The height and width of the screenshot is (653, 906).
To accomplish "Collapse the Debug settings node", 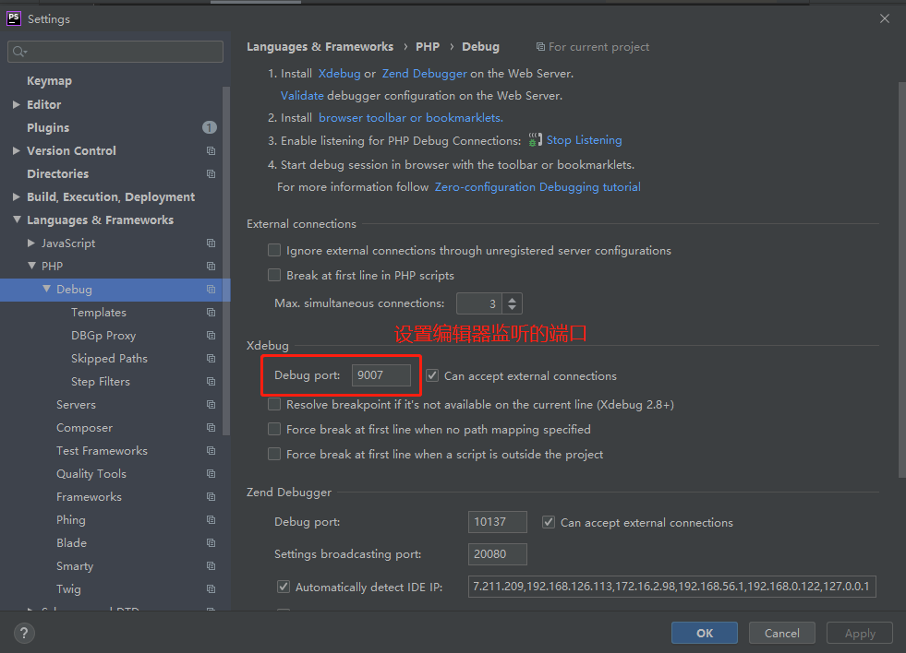I will coord(46,289).
